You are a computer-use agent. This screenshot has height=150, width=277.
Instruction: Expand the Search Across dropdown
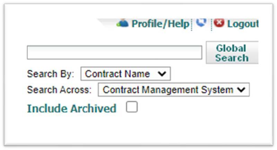pyautogui.click(x=173, y=90)
